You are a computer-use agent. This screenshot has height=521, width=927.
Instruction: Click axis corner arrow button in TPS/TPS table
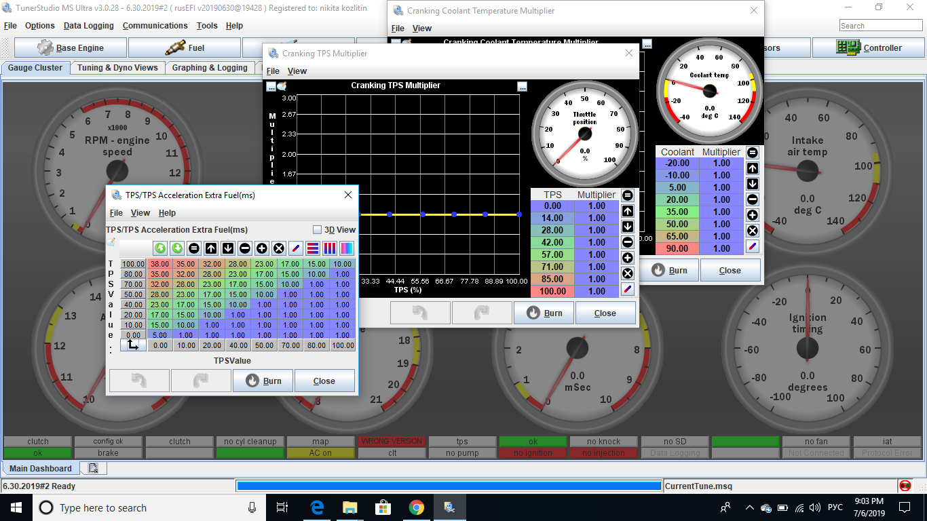(133, 345)
